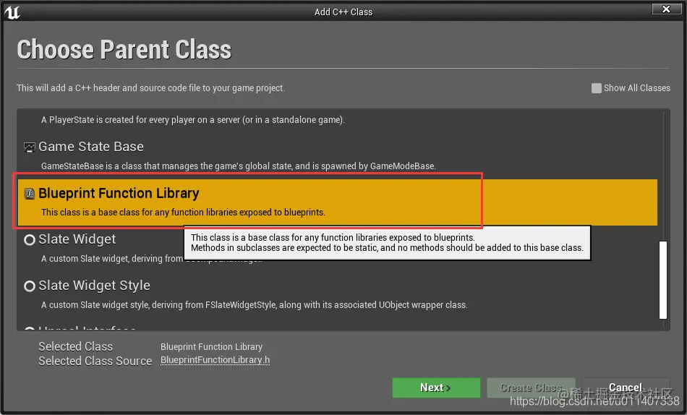Click the class list scrollbar thumb

coord(663,280)
